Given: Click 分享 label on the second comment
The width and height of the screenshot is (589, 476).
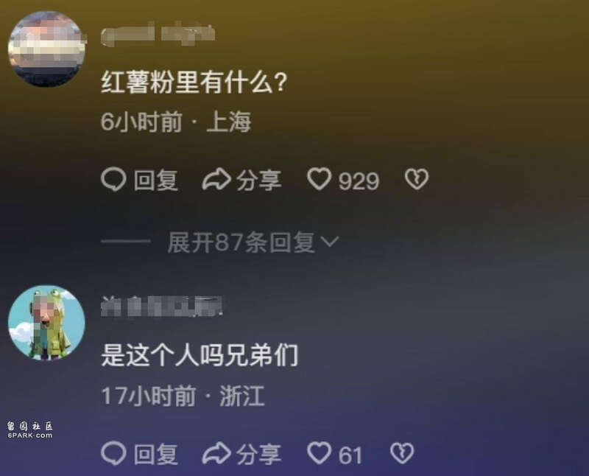Looking at the screenshot, I should [x=259, y=454].
